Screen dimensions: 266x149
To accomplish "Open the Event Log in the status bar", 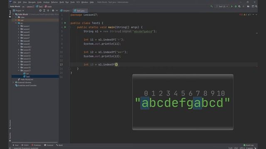I will click(x=249, y=145).
